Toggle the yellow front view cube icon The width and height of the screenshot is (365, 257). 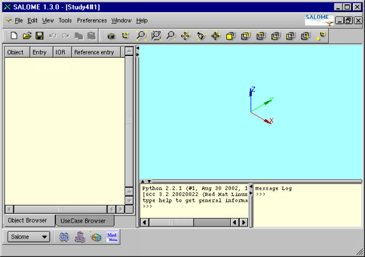pos(230,36)
